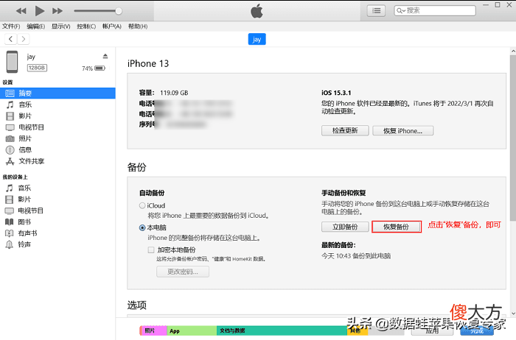Click the 今天 10:43 备份到此电脑 text
The image size is (516, 340).
click(356, 256)
